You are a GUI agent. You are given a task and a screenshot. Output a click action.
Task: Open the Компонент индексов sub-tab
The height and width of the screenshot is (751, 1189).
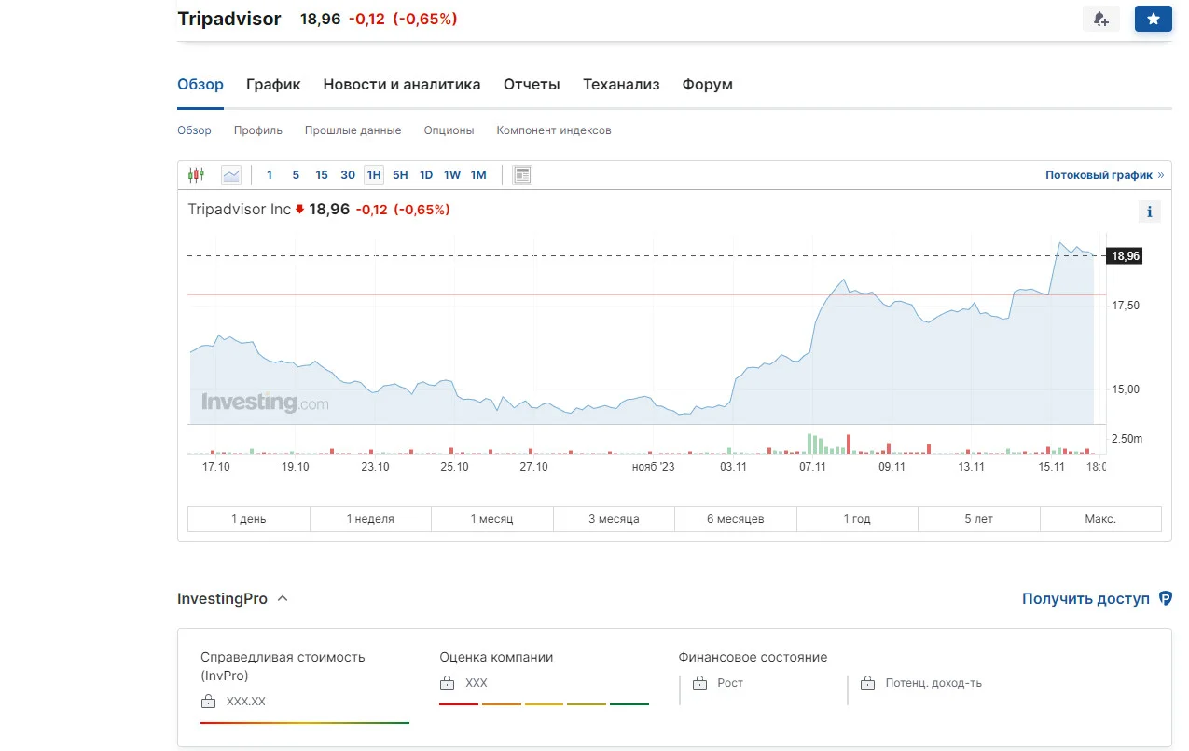[554, 130]
